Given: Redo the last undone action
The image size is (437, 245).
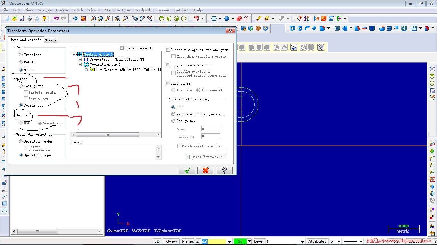Looking at the screenshot, I should (x=64, y=19).
